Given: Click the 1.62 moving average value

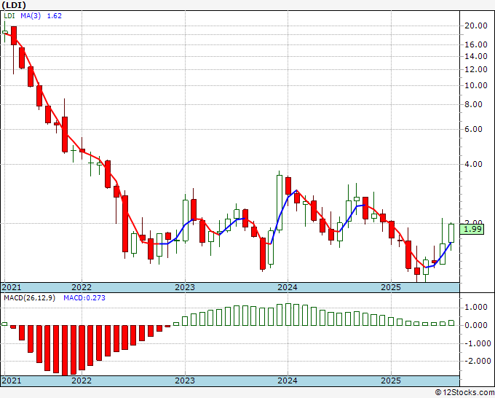Looking at the screenshot, I should coord(55,15).
